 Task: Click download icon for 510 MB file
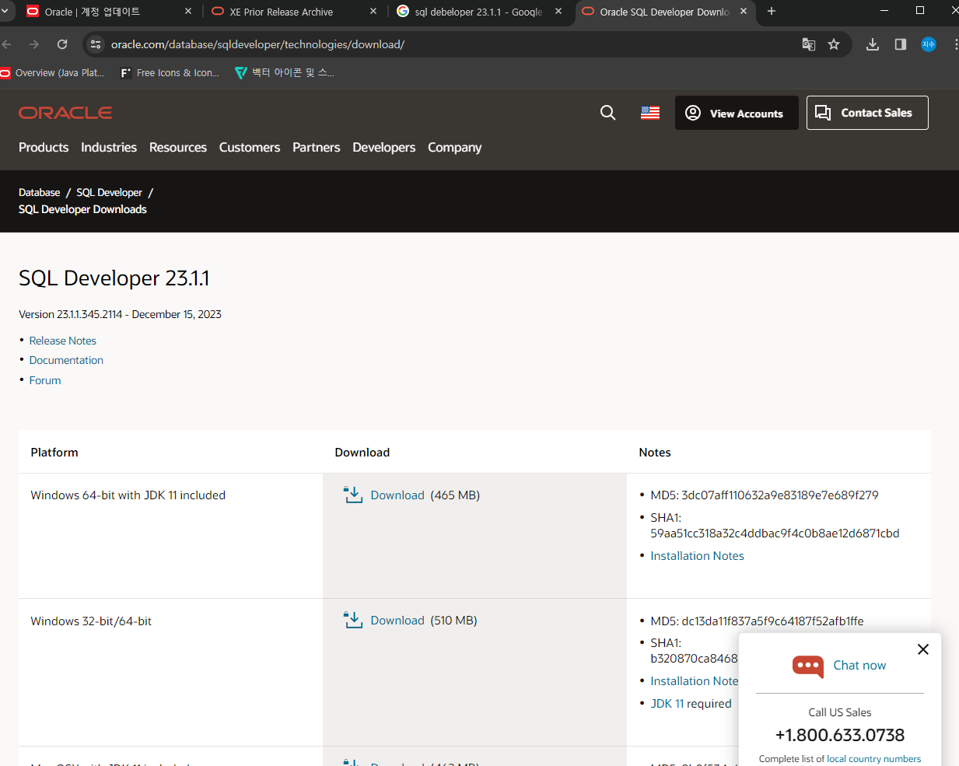point(353,620)
